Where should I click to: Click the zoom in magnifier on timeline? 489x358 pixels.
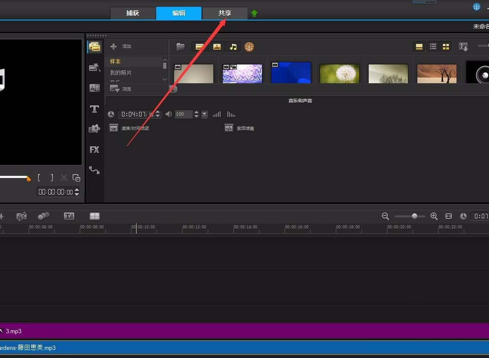click(434, 216)
